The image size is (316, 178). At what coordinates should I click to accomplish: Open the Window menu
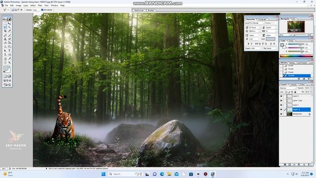pyautogui.click(x=54, y=5)
